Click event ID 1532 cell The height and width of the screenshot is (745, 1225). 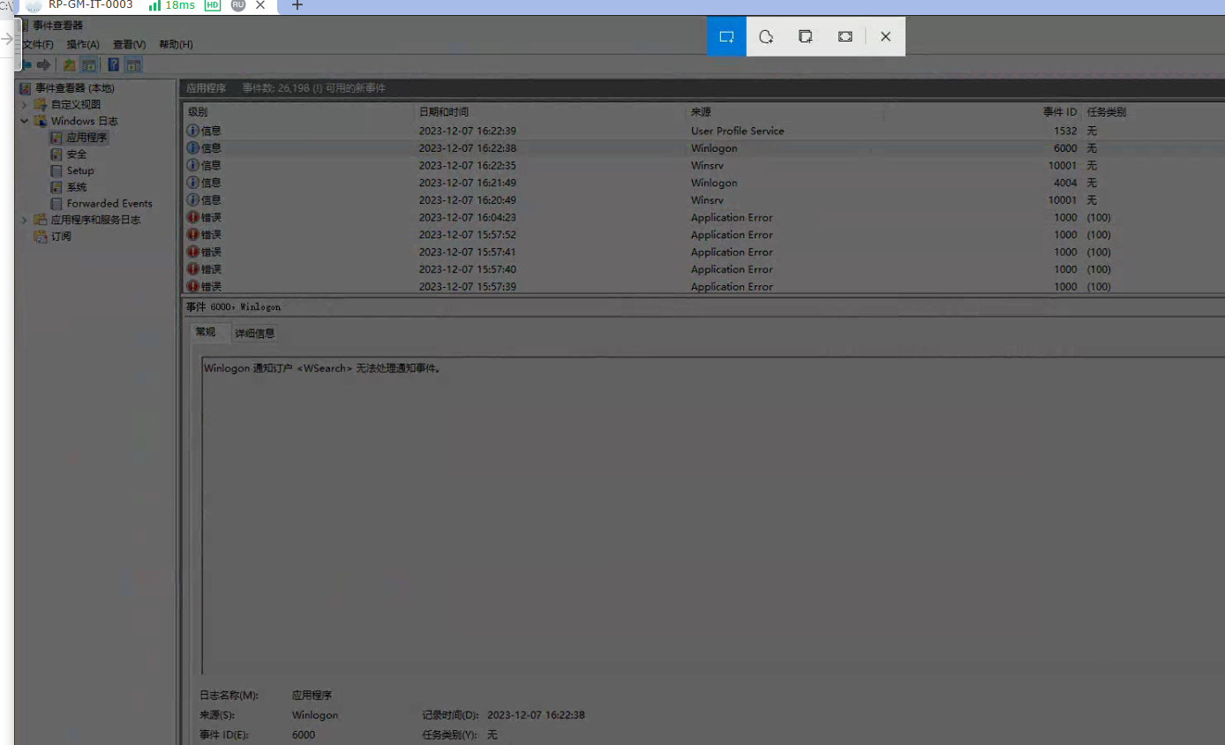coord(1065,131)
